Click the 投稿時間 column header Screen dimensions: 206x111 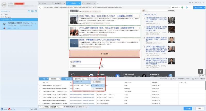click(x=155, y=83)
